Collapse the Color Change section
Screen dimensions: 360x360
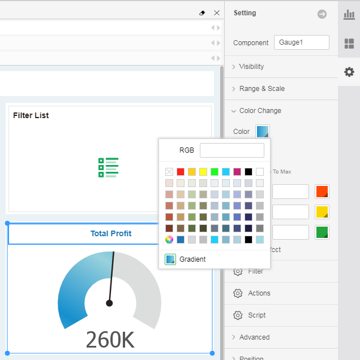260,111
